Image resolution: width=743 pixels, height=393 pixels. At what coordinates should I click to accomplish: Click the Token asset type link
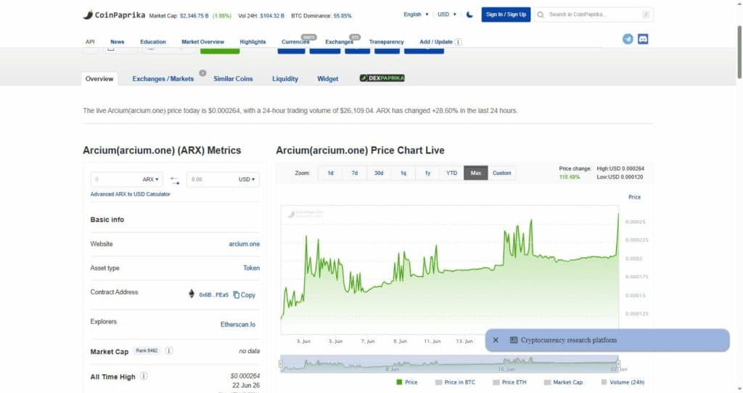coord(252,268)
